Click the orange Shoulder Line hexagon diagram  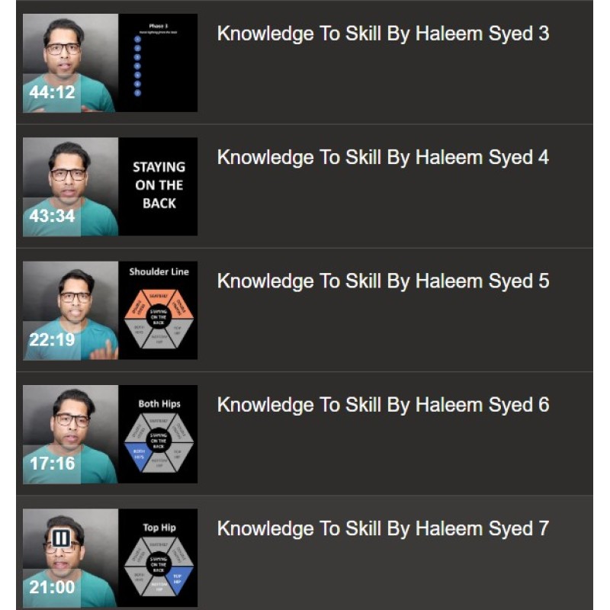click(x=159, y=319)
